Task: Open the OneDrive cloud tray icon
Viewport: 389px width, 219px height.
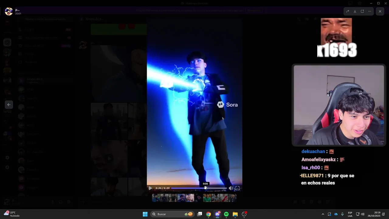Action: (x=336, y=214)
